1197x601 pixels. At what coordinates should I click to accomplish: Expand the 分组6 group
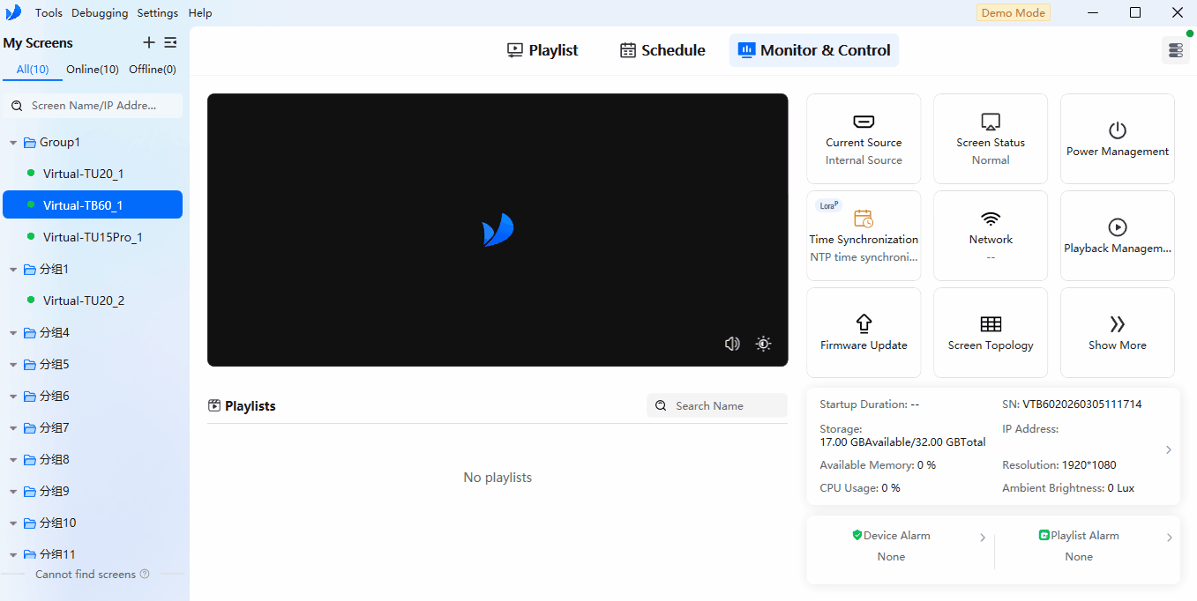pos(13,396)
